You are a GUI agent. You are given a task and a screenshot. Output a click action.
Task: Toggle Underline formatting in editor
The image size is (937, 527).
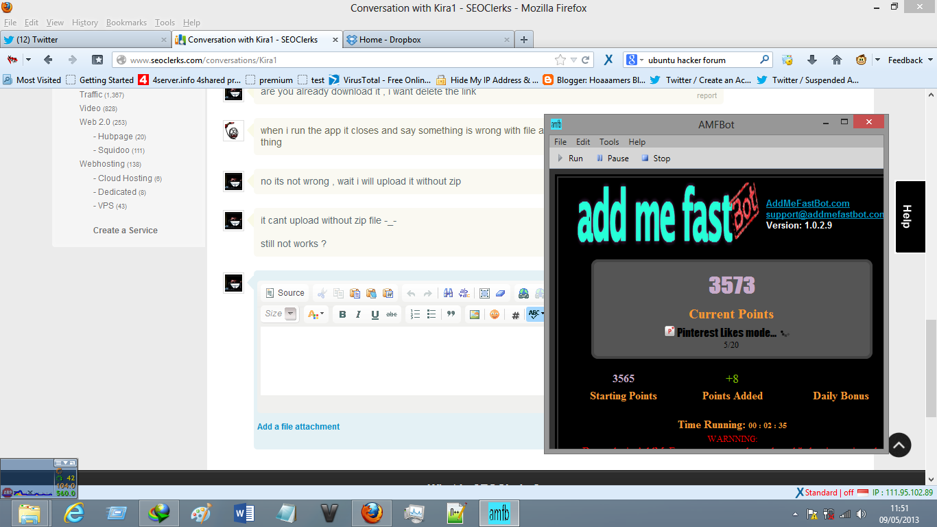[375, 314]
